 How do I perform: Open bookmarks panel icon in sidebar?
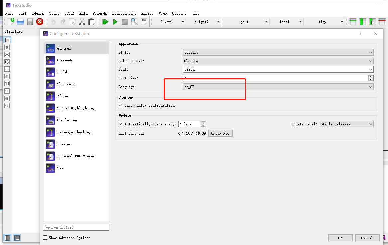point(7,47)
